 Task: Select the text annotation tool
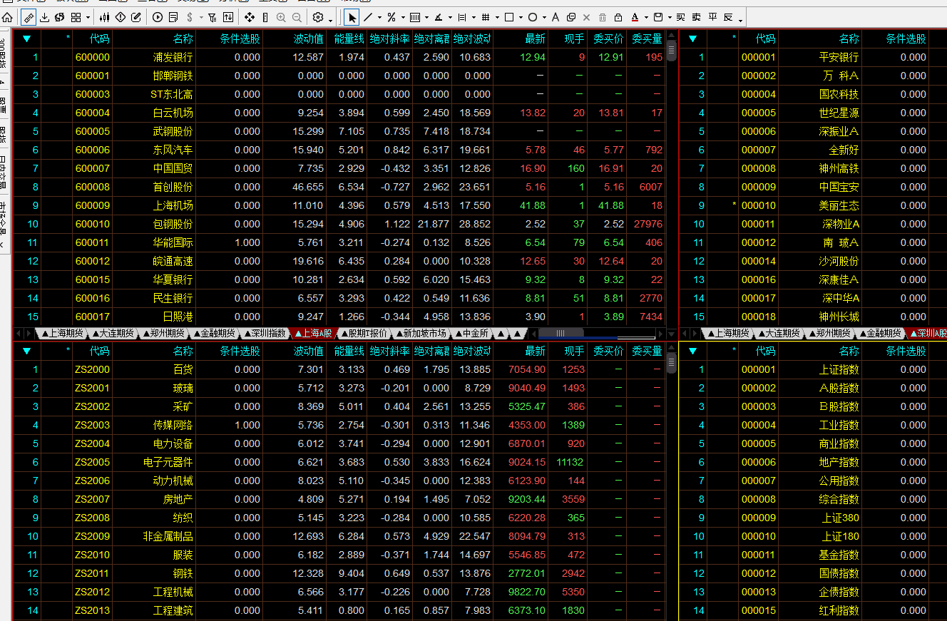tap(555, 17)
